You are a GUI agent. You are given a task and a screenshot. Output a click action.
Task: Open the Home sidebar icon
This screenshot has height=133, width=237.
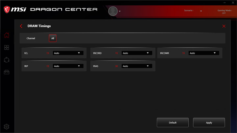point(7,35)
